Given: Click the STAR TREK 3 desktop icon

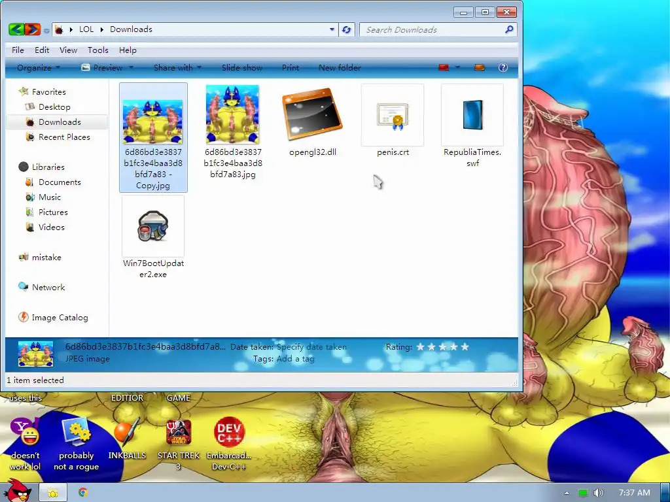Looking at the screenshot, I should click(x=178, y=444).
